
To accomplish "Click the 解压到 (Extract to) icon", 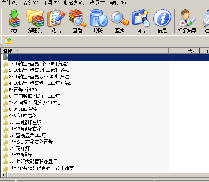I will (35, 21).
